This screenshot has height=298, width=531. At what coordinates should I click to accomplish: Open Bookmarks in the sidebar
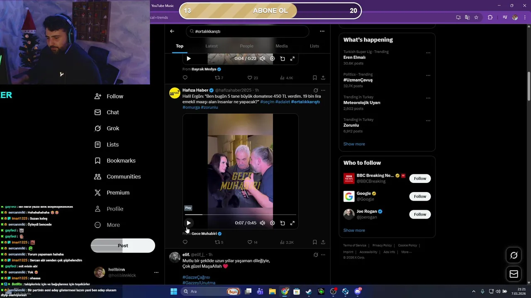coord(115,161)
